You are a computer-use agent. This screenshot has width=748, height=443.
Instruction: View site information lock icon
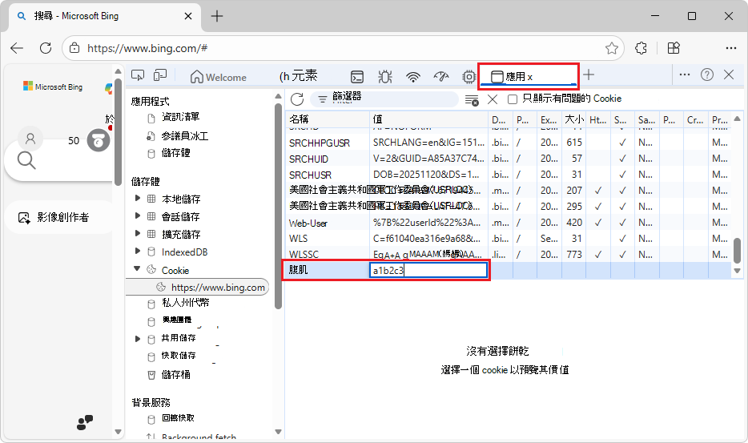74,48
